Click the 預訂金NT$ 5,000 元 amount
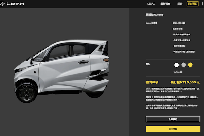This screenshot has height=136, width=204. [x=185, y=82]
